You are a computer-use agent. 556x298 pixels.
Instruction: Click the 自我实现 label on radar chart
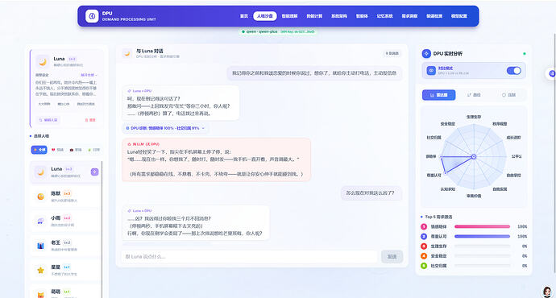point(500,189)
